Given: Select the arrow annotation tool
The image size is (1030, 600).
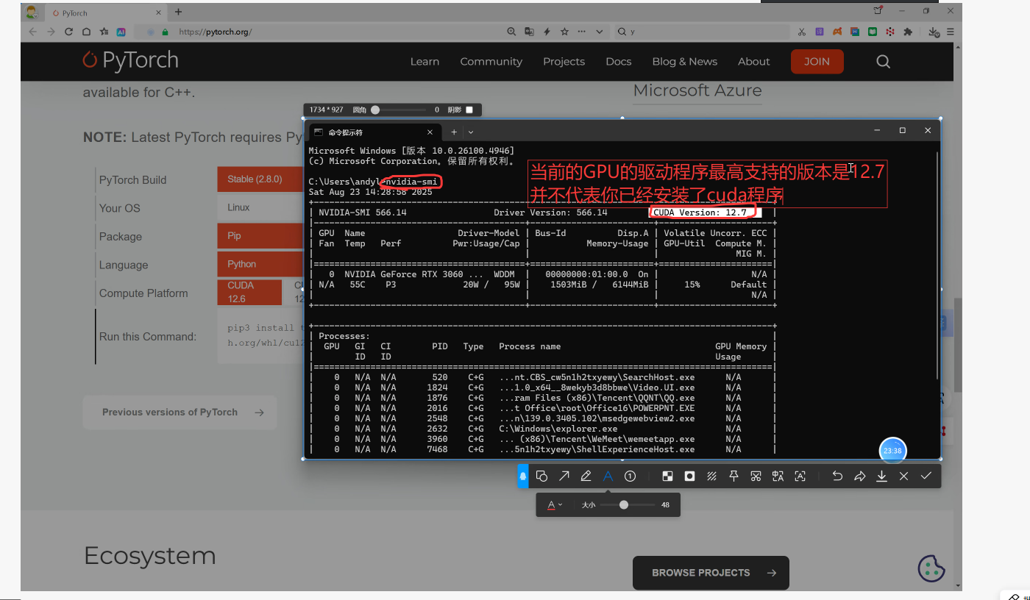Looking at the screenshot, I should pyautogui.click(x=564, y=476).
